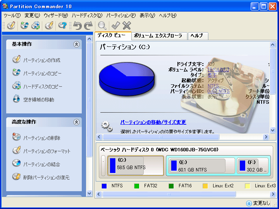
Task: Select ハードディスクのコピー text in sidebar
Action: (x=43, y=87)
